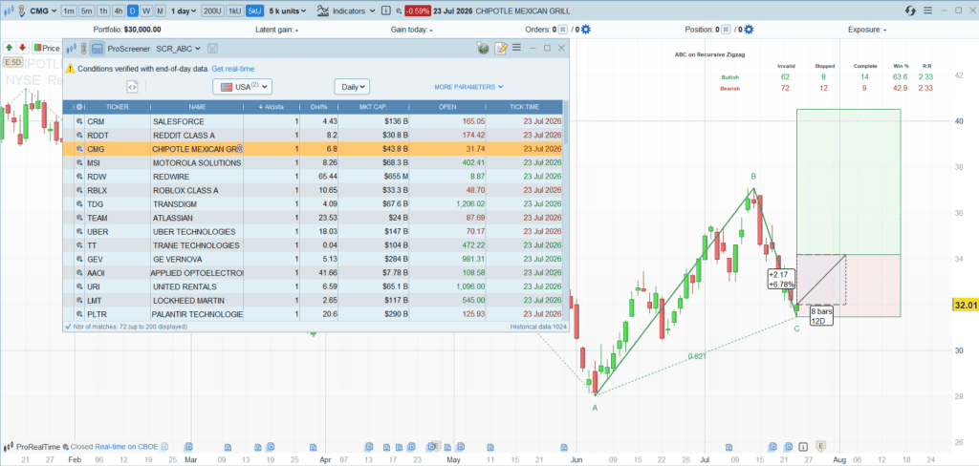
Task: Open the main chart window hamburger menu
Action: [927, 11]
